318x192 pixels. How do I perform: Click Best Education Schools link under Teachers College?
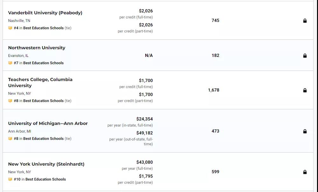pyautogui.click(x=43, y=101)
